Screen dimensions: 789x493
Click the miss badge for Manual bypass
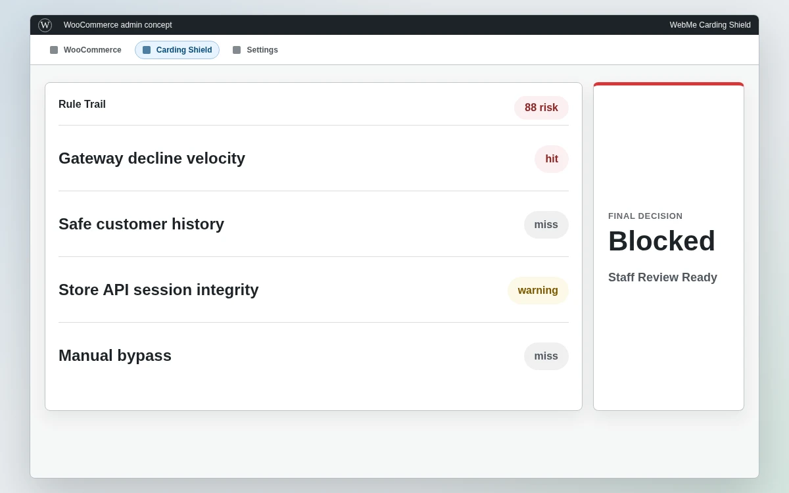coord(546,356)
